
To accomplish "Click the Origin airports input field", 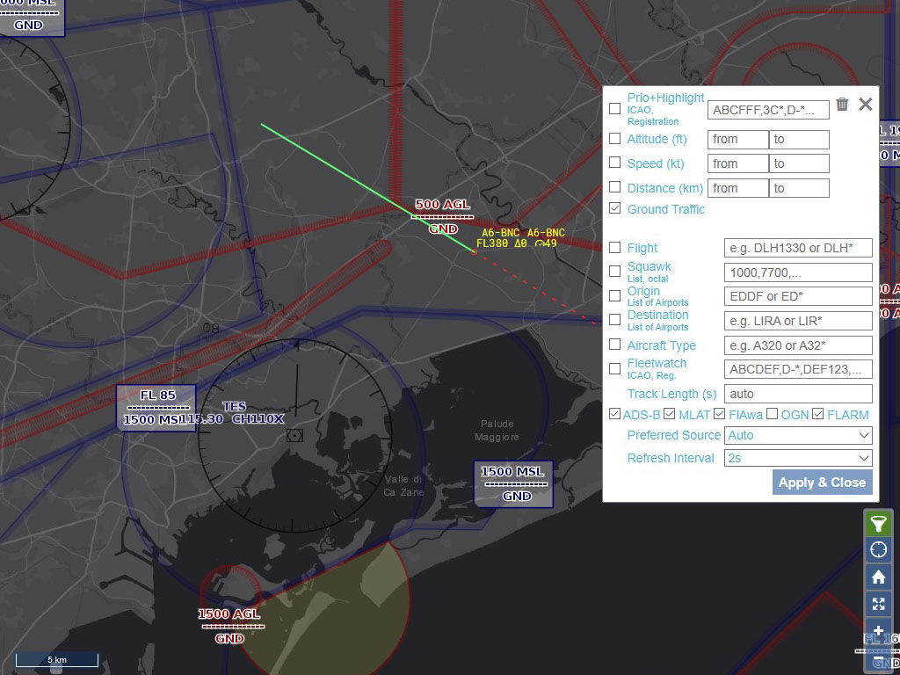I will [x=798, y=296].
